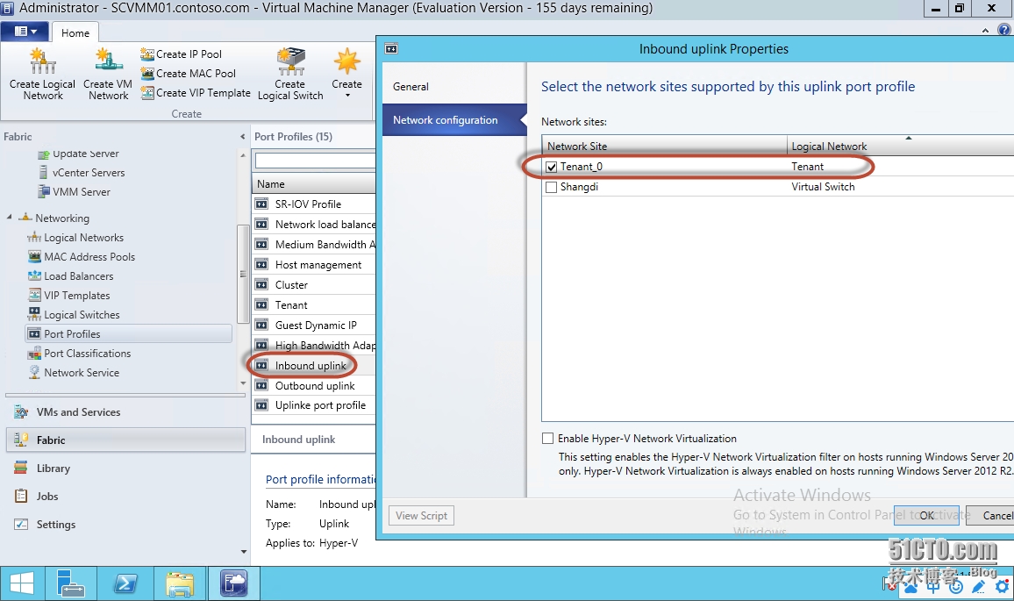Click the Create IP Pool icon
This screenshot has width=1014, height=601.
click(x=147, y=54)
